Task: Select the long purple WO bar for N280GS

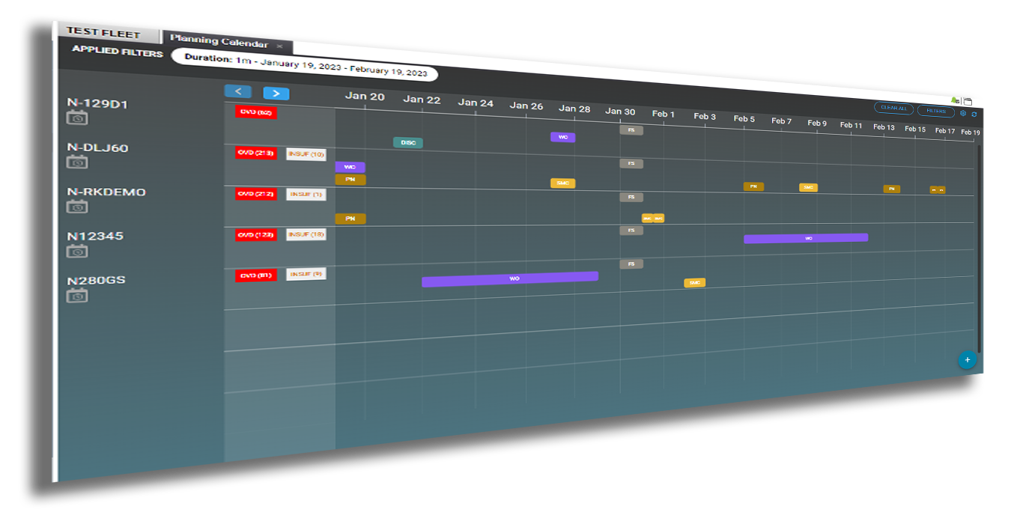Action: 510,278
